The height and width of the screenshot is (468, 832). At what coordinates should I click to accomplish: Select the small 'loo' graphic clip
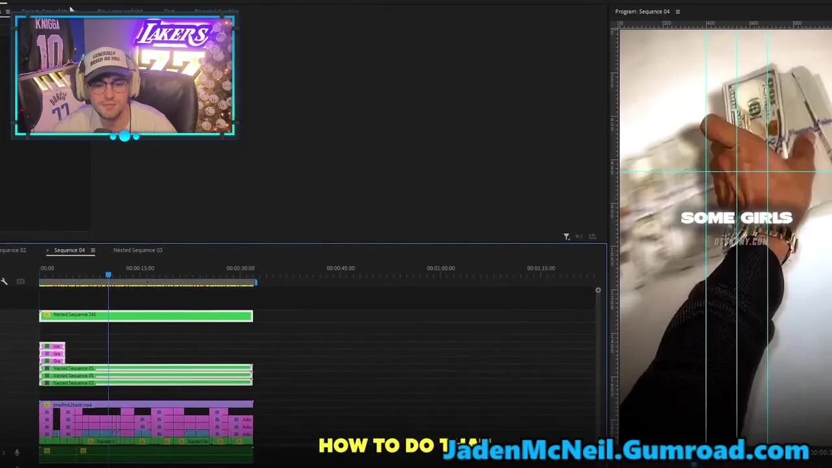(x=52, y=346)
